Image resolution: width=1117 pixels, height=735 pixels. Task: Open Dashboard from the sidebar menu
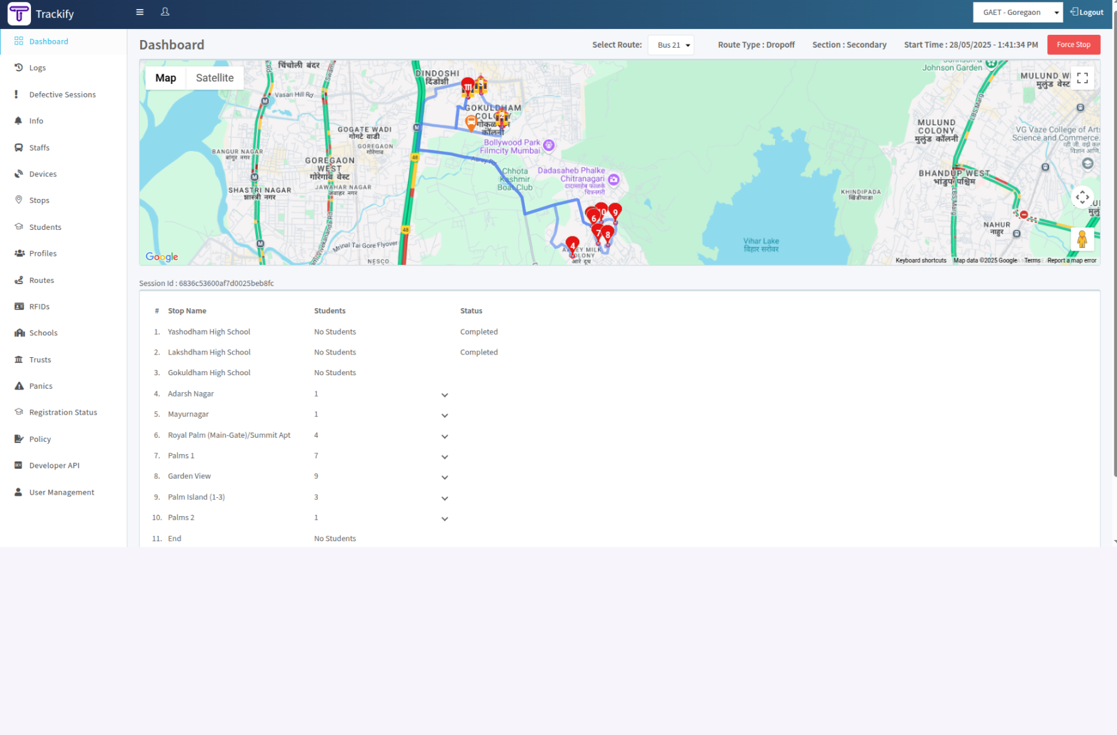[63, 41]
